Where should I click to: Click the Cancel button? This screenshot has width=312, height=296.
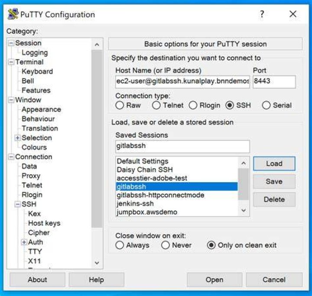(x=274, y=280)
